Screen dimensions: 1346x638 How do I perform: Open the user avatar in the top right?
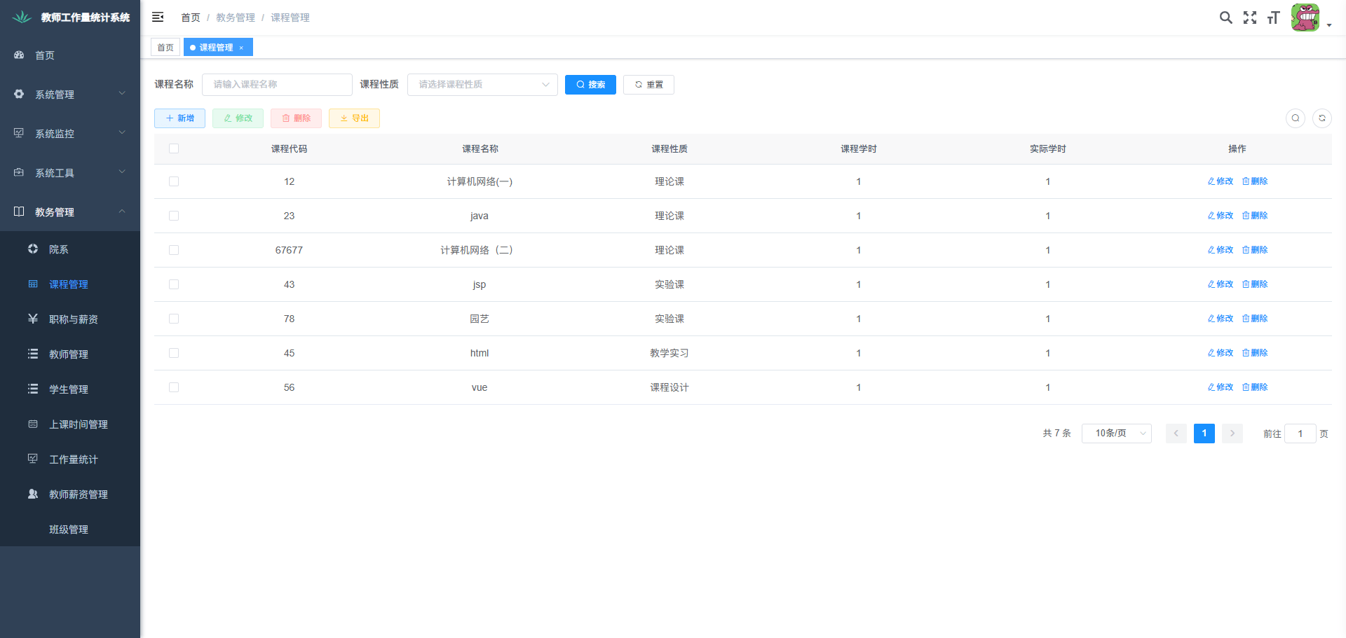1305,18
